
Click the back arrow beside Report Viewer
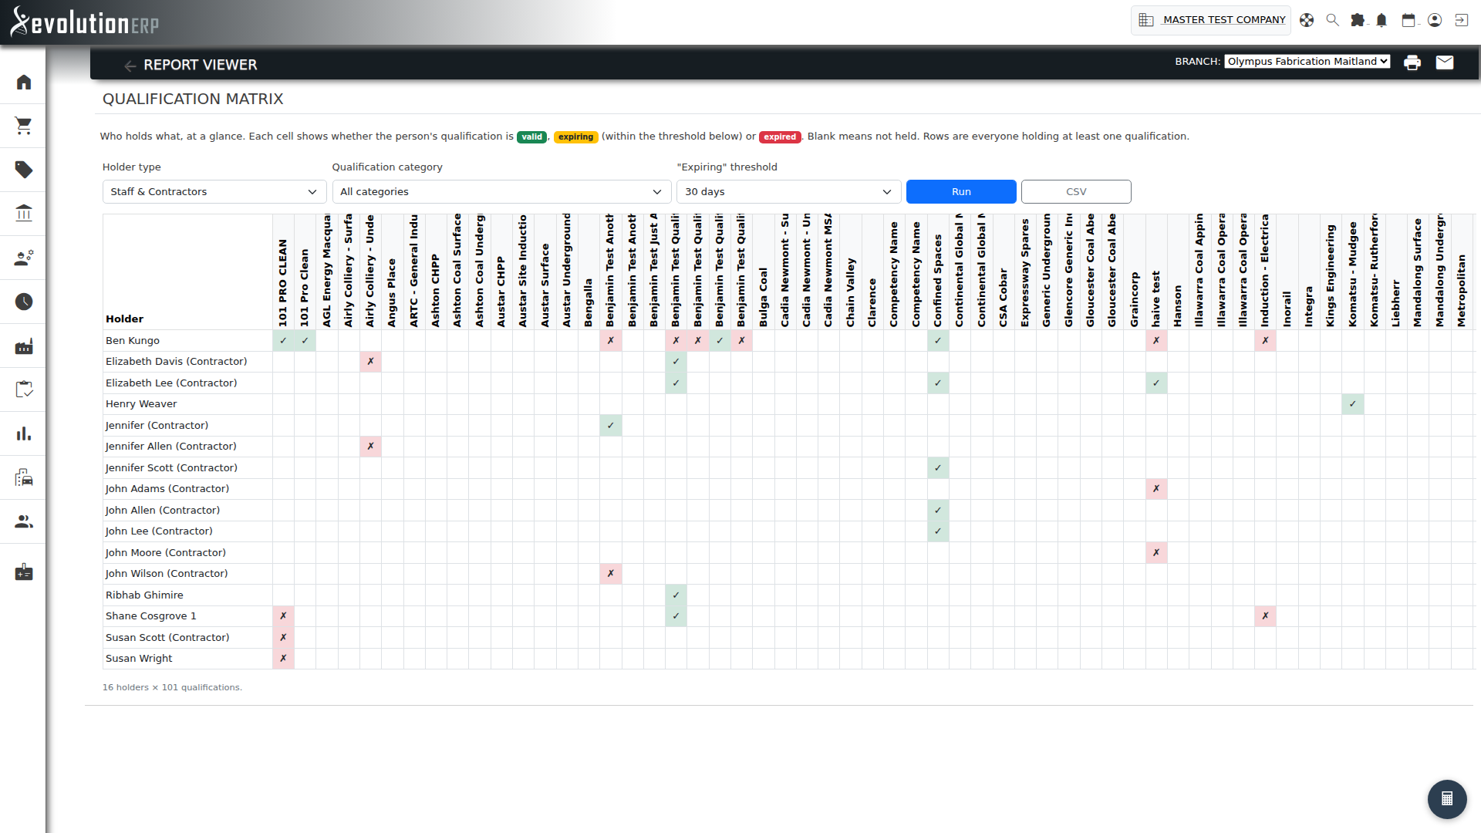(130, 66)
